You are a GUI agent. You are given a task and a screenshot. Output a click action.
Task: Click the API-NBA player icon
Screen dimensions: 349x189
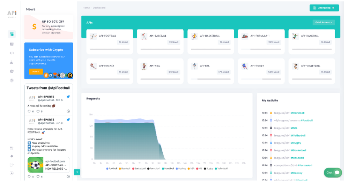pos(144,66)
